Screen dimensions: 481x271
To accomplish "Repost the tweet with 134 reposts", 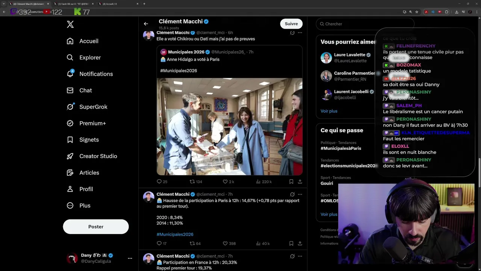I will pos(196,181).
